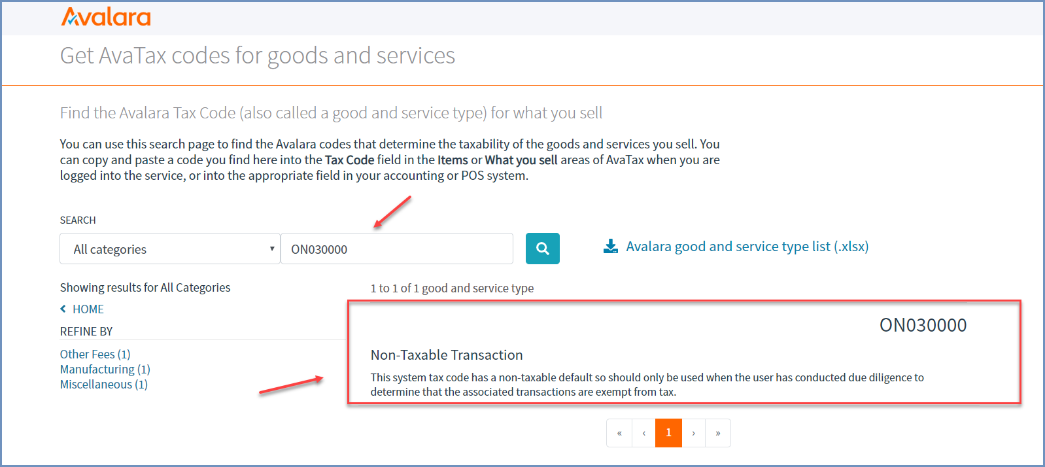The image size is (1045, 467).
Task: Click the system tax code description text
Action: point(647,385)
